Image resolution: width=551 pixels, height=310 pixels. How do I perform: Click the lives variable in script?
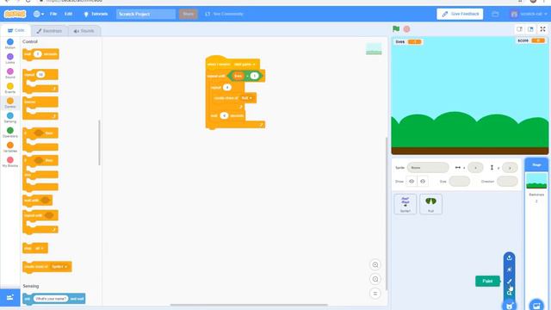[238, 76]
